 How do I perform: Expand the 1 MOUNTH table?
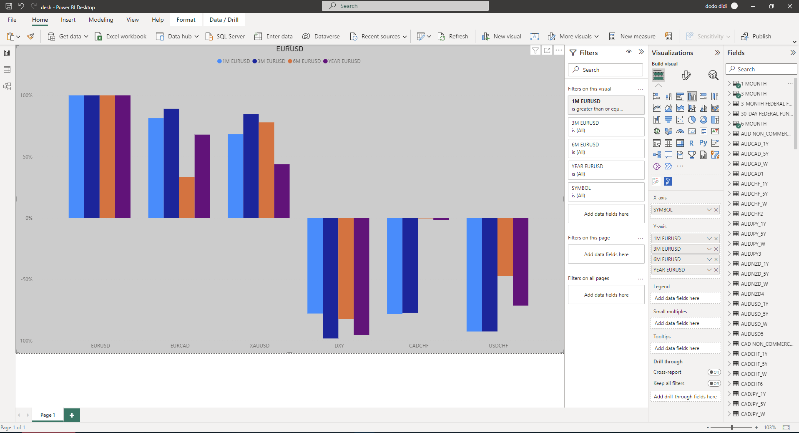coord(729,83)
